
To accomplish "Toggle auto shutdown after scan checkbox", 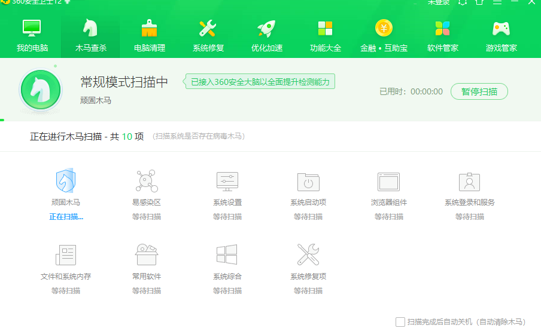I will click(400, 321).
